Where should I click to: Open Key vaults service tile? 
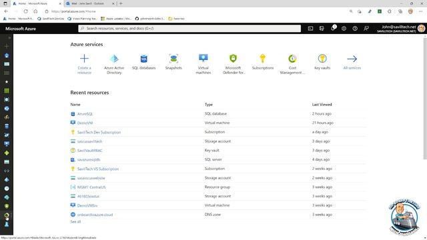[x=322, y=62]
